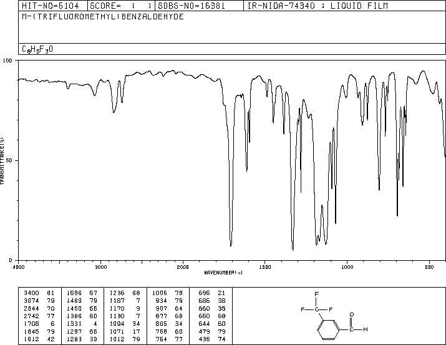
Task: Click the C8H5F3O molecular formula
Action: click(37, 49)
